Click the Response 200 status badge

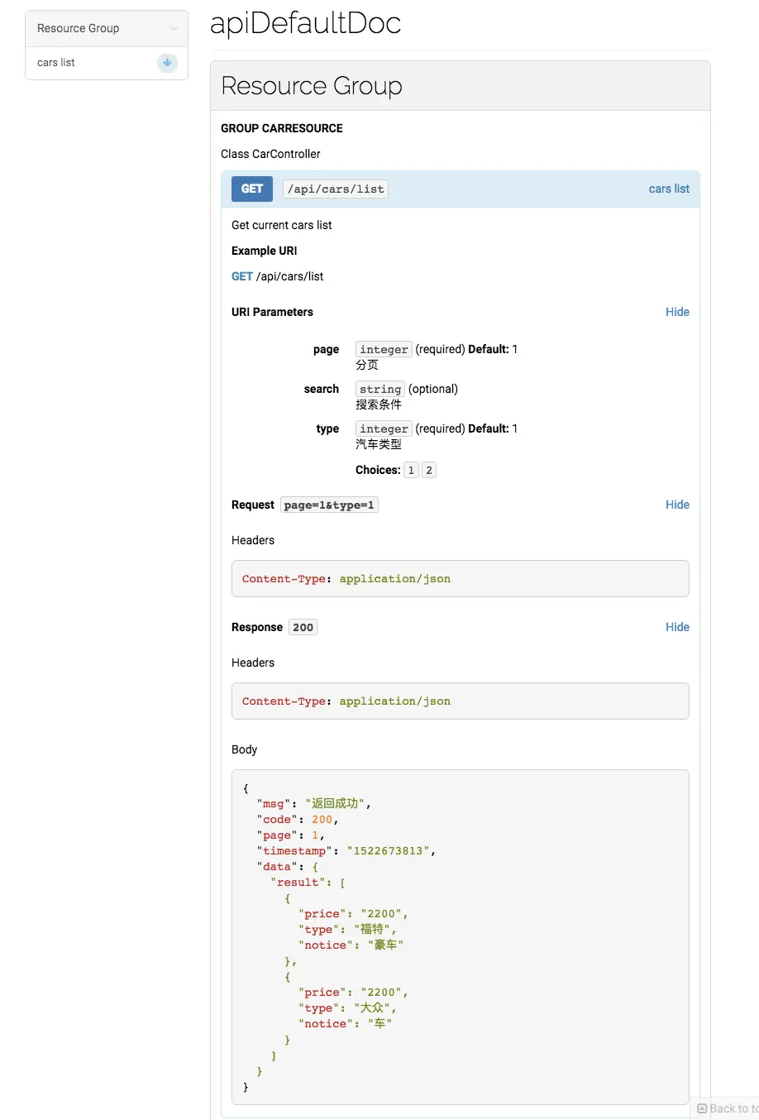tap(302, 626)
